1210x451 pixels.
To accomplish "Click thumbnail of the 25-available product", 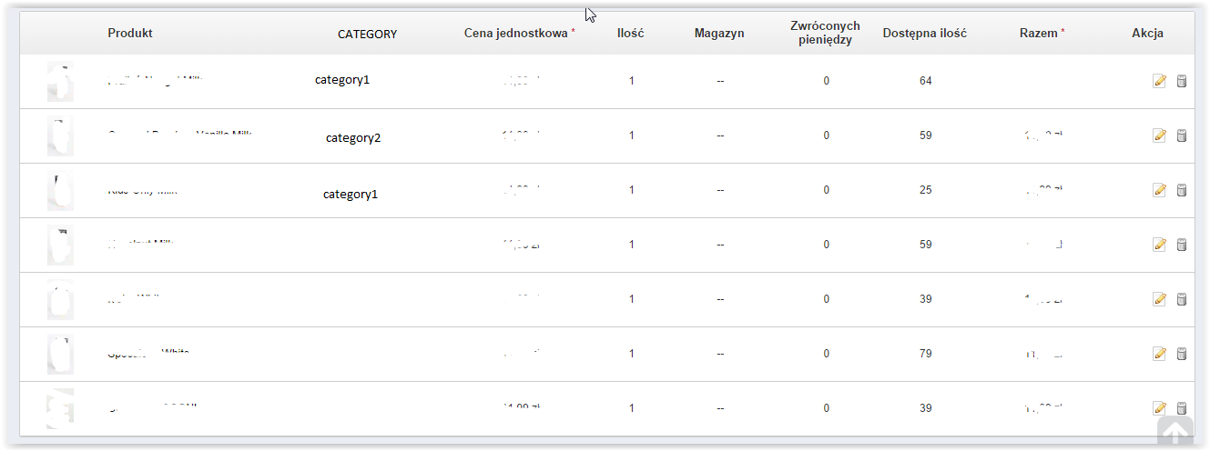I will point(60,190).
